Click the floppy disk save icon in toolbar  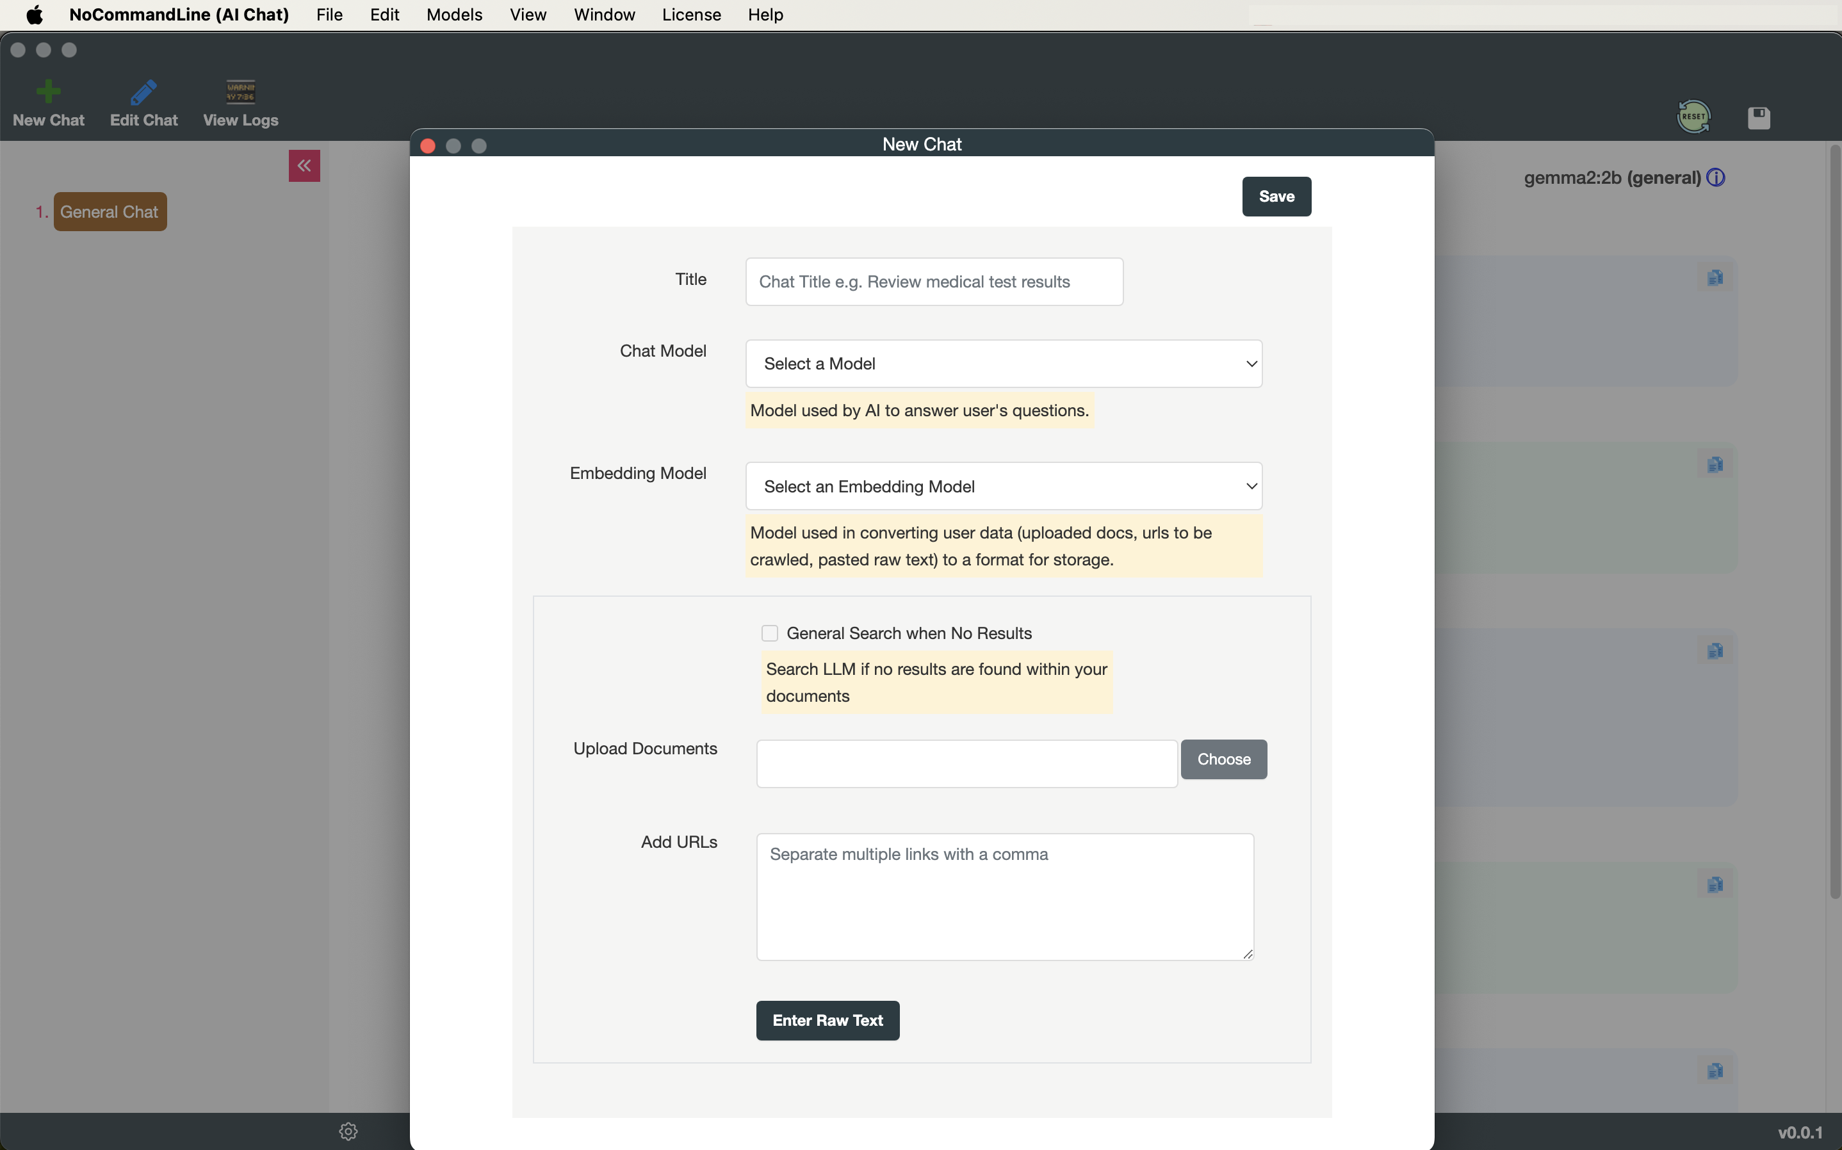coord(1758,118)
